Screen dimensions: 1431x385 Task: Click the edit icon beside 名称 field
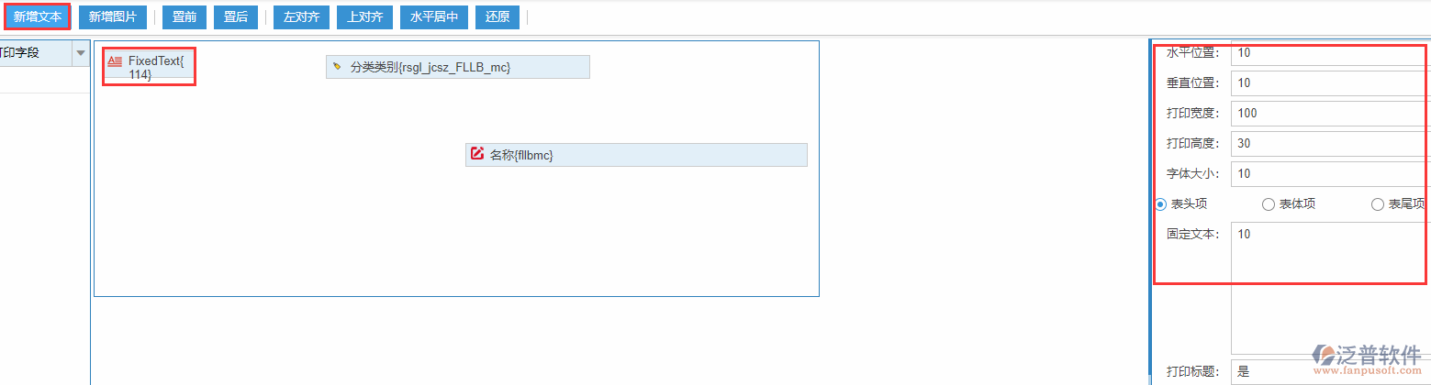477,154
